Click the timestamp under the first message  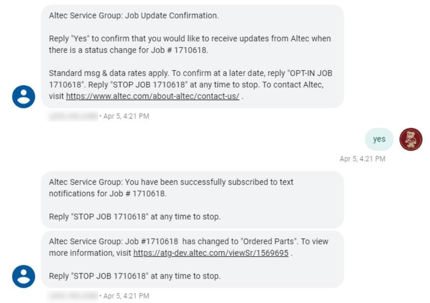click(126, 116)
